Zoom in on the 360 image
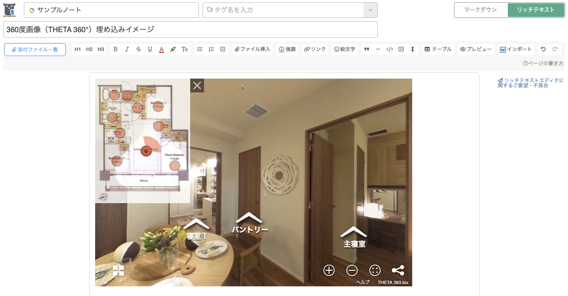 click(x=329, y=270)
